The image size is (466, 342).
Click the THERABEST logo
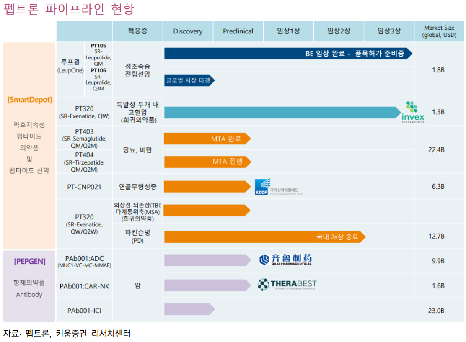pyautogui.click(x=287, y=285)
